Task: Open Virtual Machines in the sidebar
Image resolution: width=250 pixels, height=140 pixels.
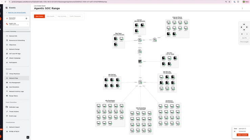Action: point(14,74)
